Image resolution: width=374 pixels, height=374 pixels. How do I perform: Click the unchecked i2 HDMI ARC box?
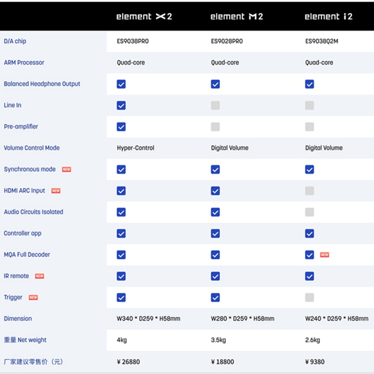click(310, 191)
